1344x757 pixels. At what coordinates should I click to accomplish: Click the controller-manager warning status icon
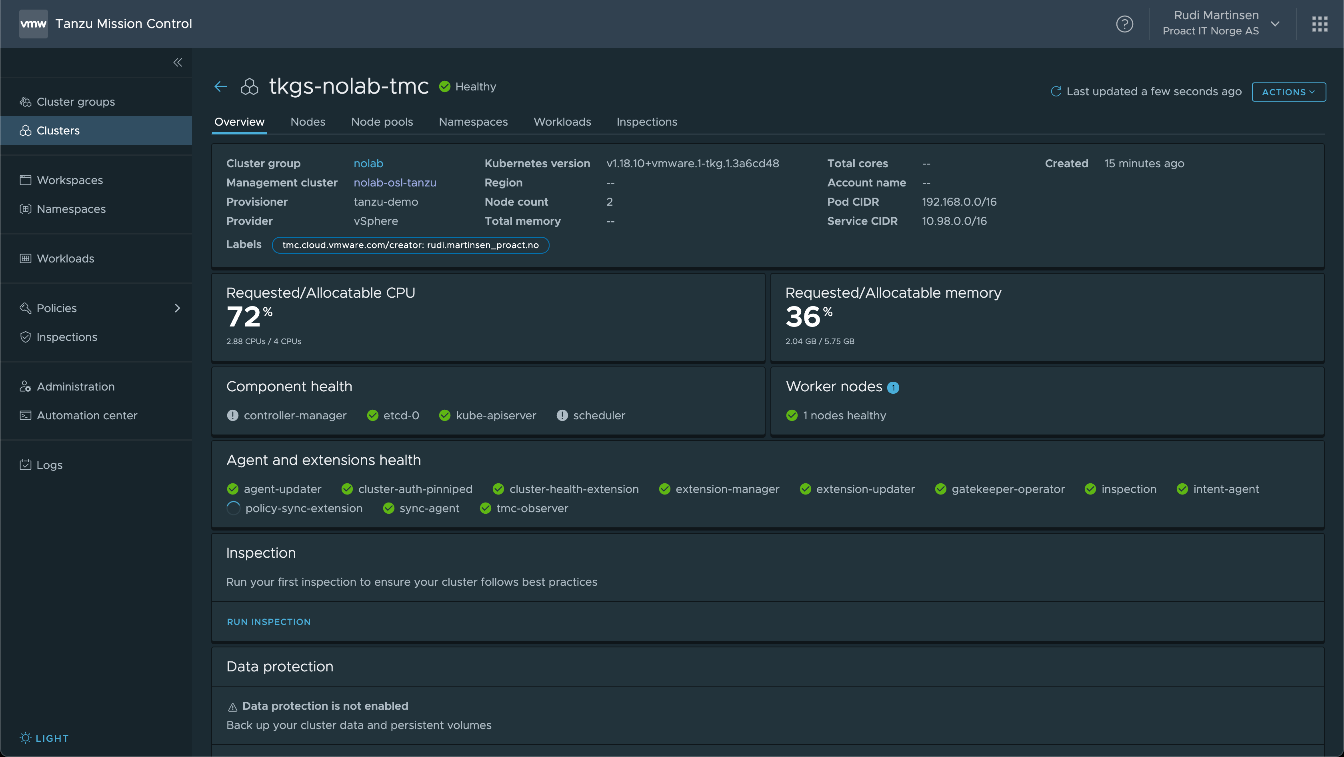click(233, 415)
